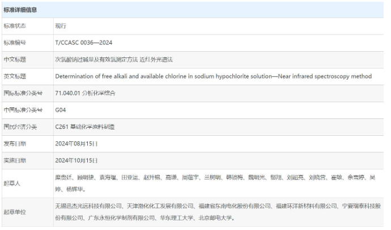Click the 发布日期 label cell
Image resolution: width=391 pixels, height=230 pixels.
15,143
